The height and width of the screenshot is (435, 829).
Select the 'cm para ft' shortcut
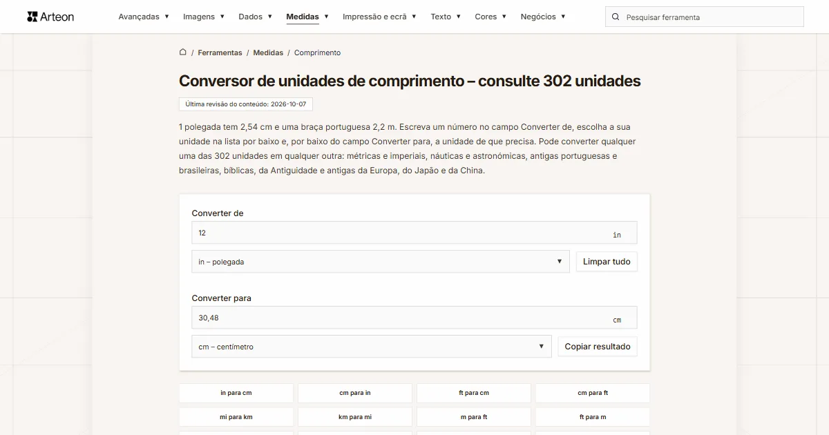click(x=593, y=393)
